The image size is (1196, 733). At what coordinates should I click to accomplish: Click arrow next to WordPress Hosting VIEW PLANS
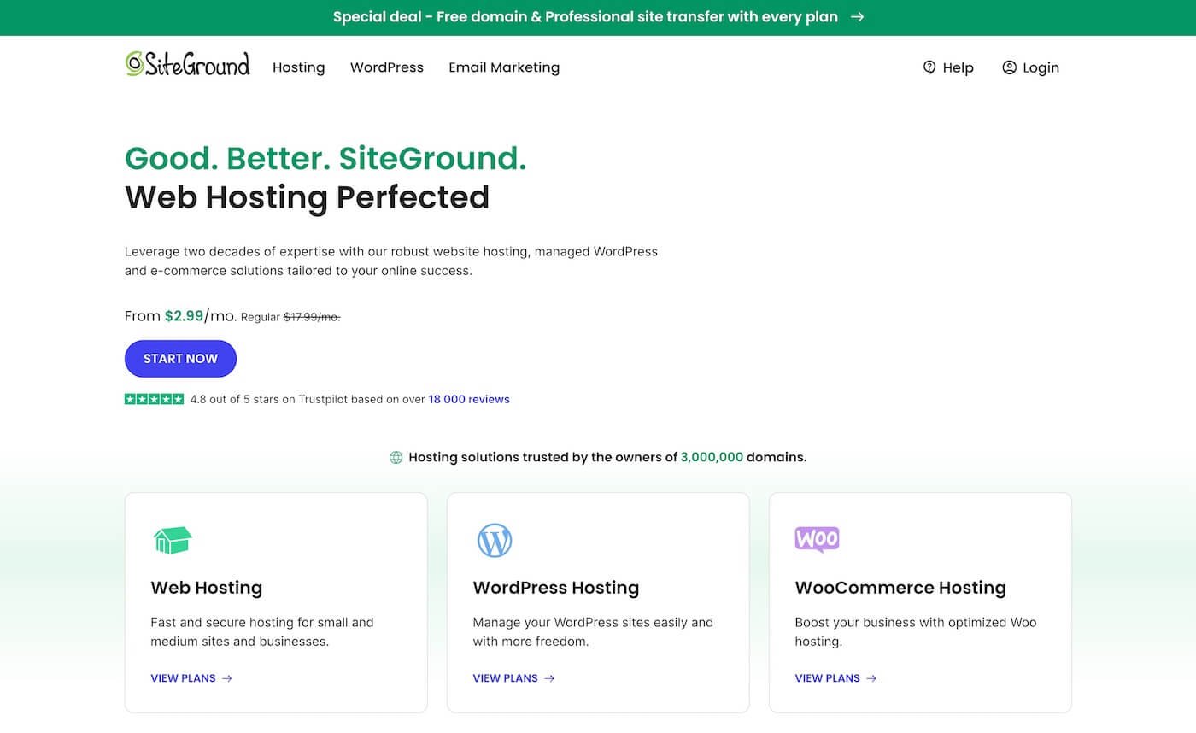[548, 678]
